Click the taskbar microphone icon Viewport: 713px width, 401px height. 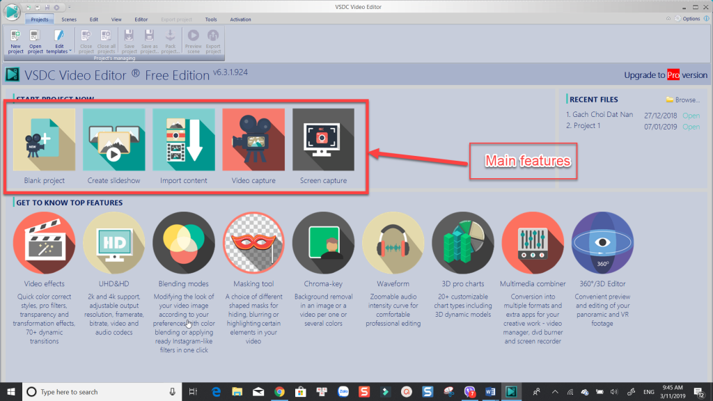click(x=173, y=391)
